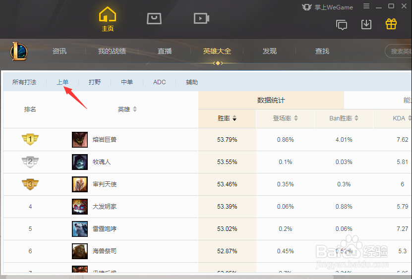Image resolution: width=412 pixels, height=279 pixels.
Task: Open 大发明家 hero portrait
Action: point(80,207)
